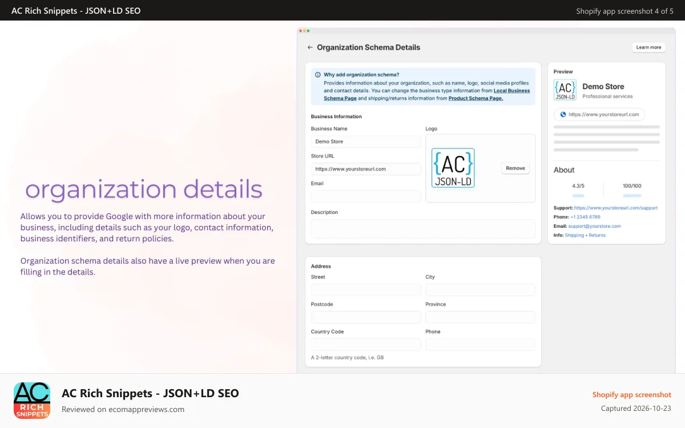Image resolution: width=685 pixels, height=428 pixels.
Task: Click the Business Information section heading
Action: click(x=336, y=116)
